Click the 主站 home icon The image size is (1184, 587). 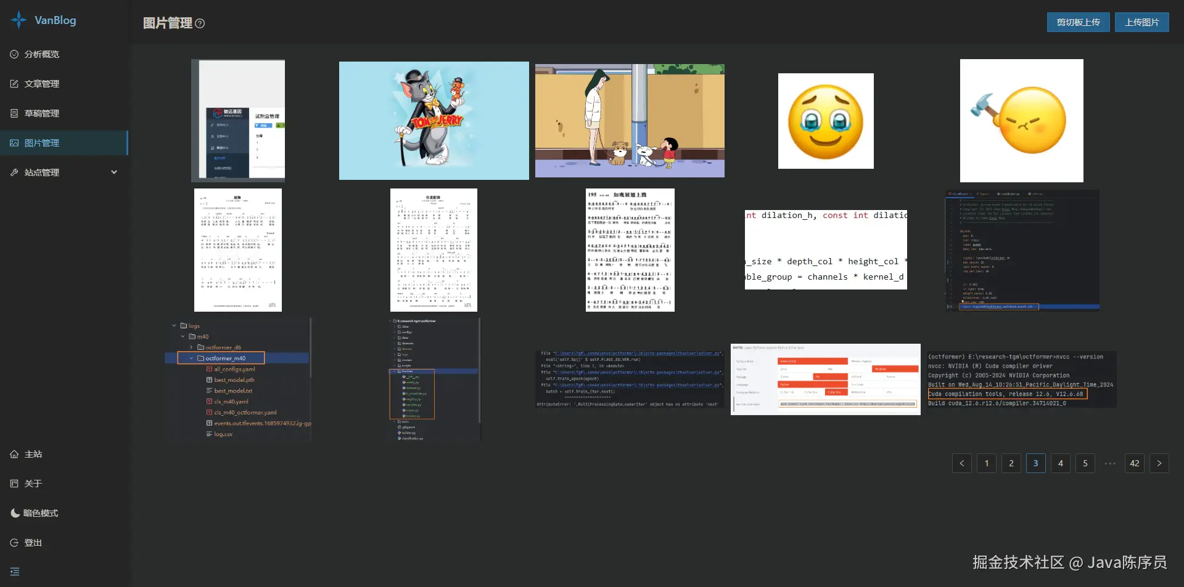14,454
